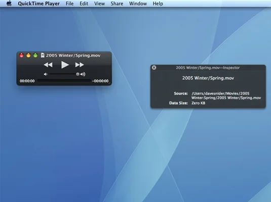The image size is (271, 202).
Task: Click the Inspector window title bar
Action: (208, 68)
